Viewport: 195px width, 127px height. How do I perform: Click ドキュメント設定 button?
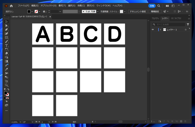[138, 12]
